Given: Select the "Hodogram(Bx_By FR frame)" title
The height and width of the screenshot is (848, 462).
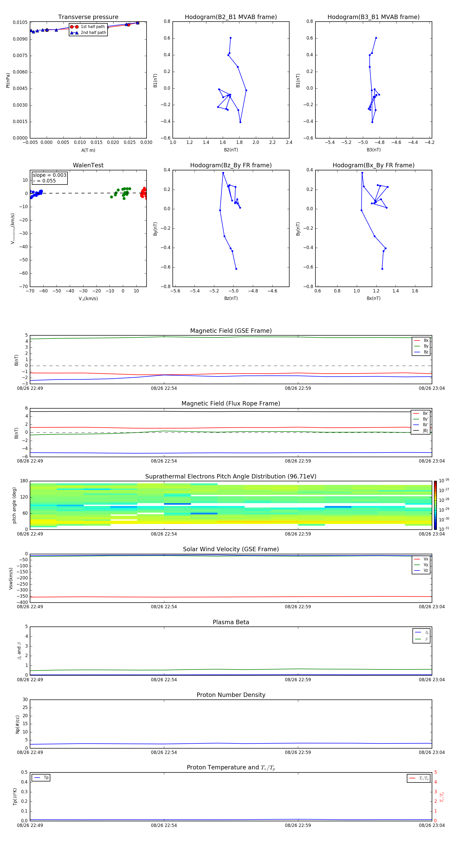Looking at the screenshot, I should tap(373, 165).
